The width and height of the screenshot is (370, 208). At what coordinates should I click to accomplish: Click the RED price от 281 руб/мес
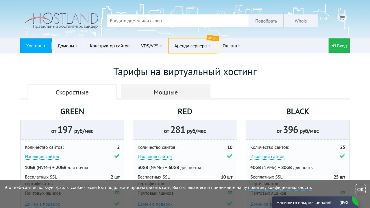pyautogui.click(x=185, y=130)
